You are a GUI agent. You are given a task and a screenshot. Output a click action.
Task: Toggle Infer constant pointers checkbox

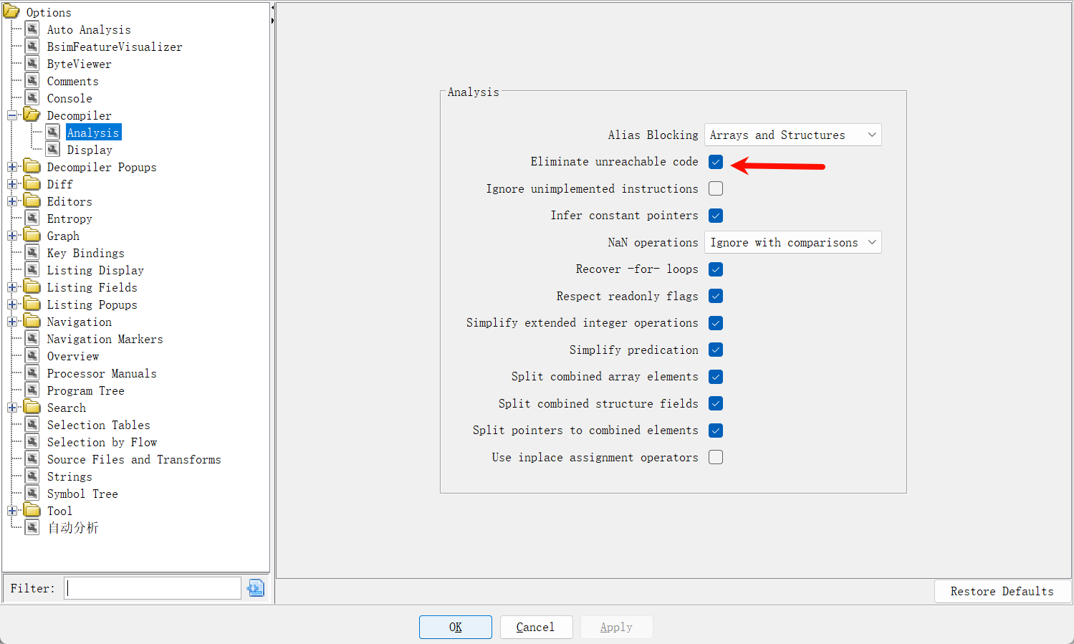click(x=716, y=216)
